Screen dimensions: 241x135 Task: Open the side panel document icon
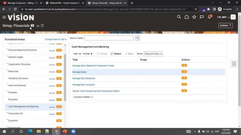click(234, 64)
